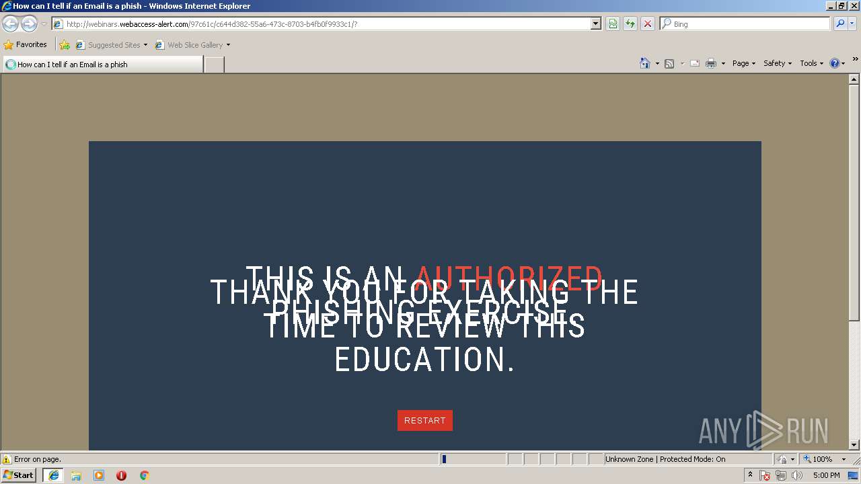
Task: Click the Home icon
Action: (645, 63)
